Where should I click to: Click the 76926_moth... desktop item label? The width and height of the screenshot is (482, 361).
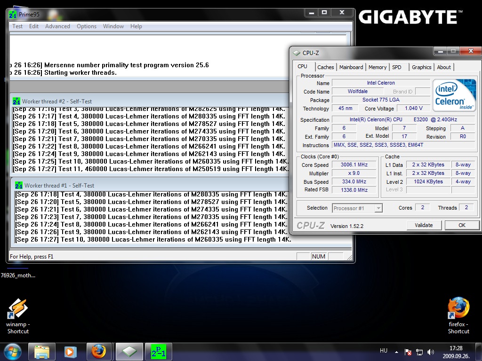(x=18, y=275)
